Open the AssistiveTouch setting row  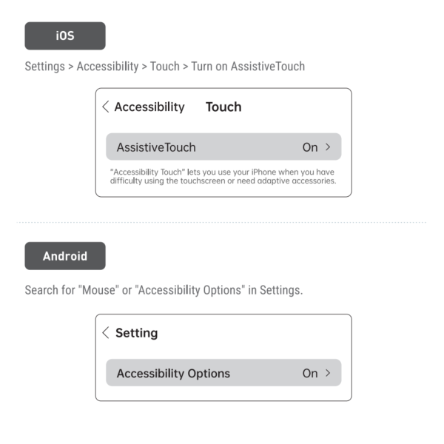(223, 147)
